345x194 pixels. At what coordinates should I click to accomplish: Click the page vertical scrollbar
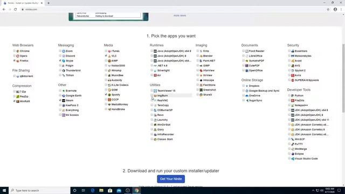pos(343,78)
